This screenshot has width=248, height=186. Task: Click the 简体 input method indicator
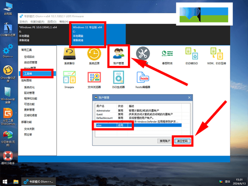[x=227, y=182]
